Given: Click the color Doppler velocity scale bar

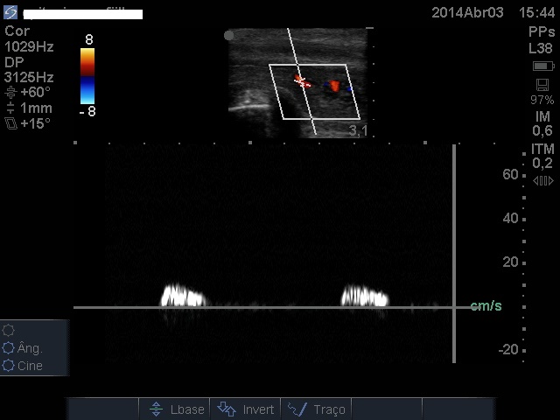Looking at the screenshot, I should (87, 76).
